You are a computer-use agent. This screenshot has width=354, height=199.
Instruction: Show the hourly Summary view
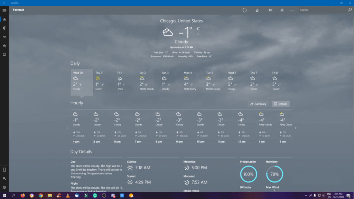click(258, 104)
